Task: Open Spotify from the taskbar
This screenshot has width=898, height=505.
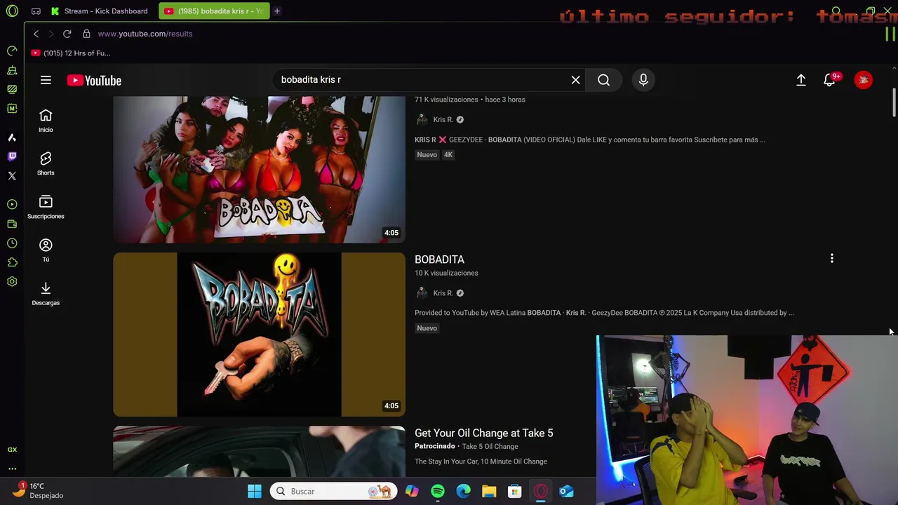Action: tap(438, 492)
